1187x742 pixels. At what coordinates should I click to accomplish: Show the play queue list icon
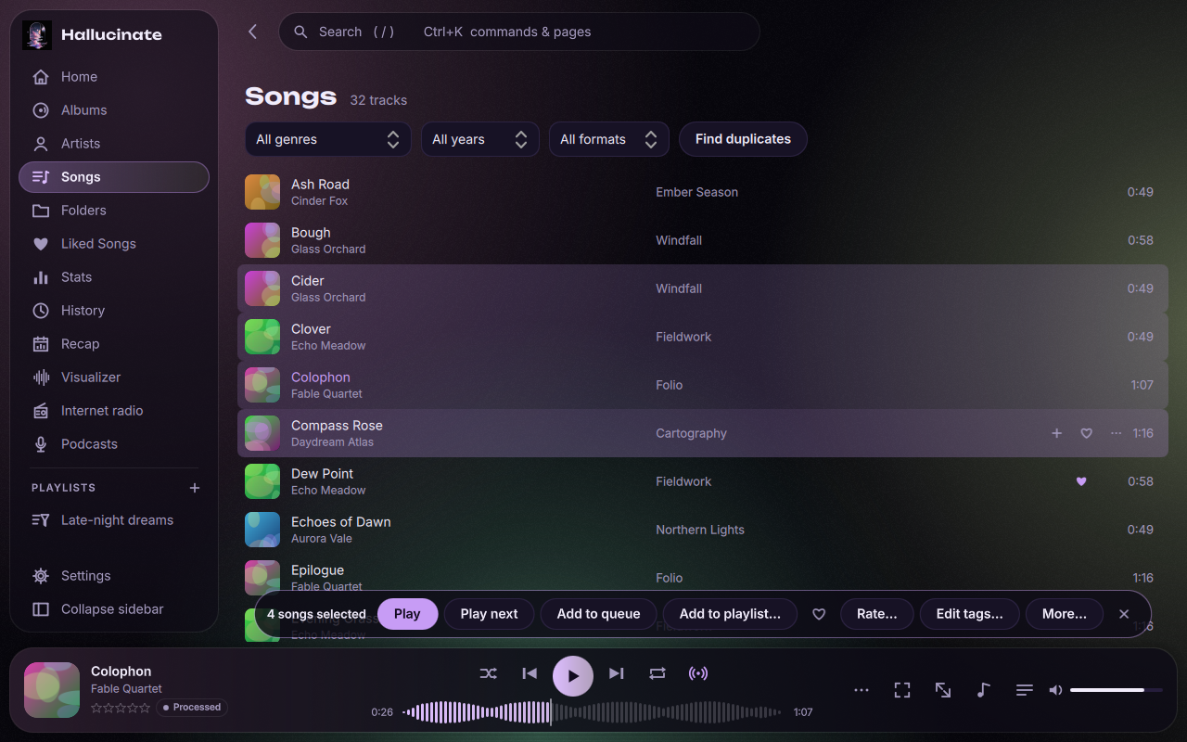(1025, 690)
